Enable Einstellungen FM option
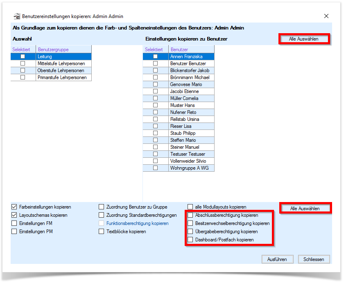346x284 pixels. click(x=14, y=223)
